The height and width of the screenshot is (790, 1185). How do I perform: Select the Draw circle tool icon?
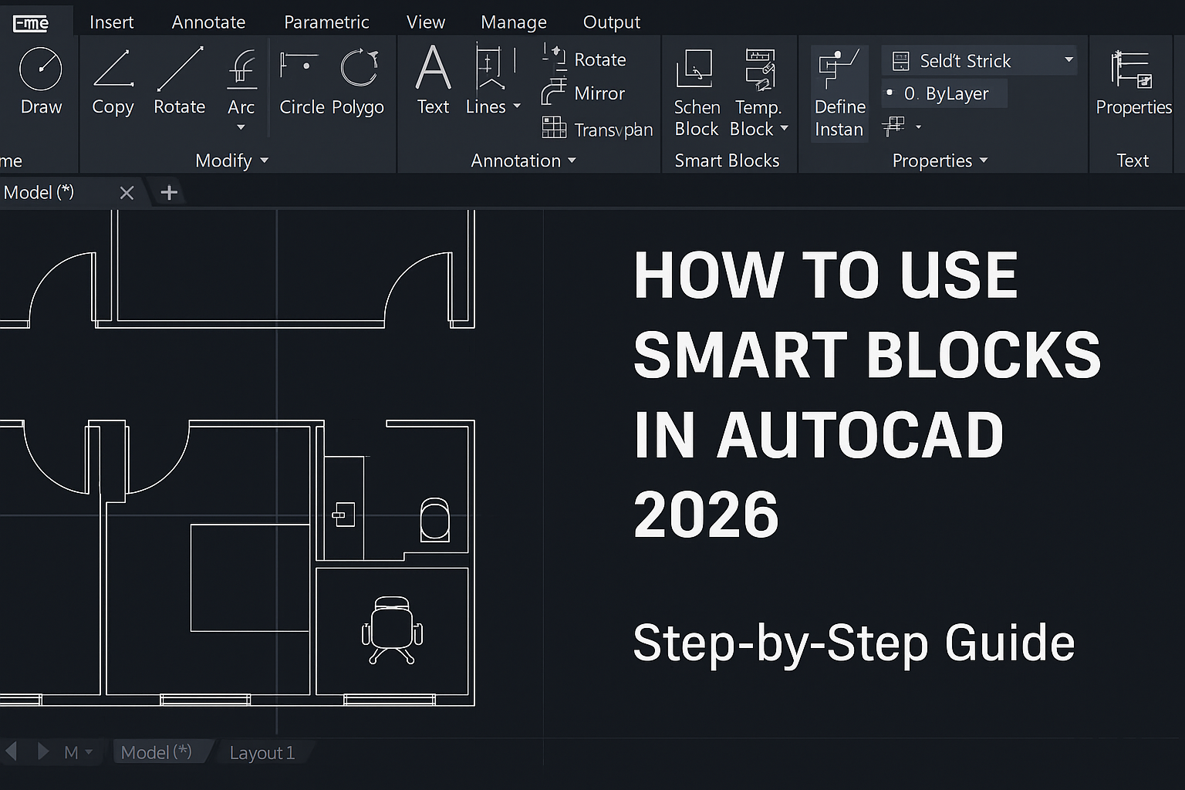(40, 69)
